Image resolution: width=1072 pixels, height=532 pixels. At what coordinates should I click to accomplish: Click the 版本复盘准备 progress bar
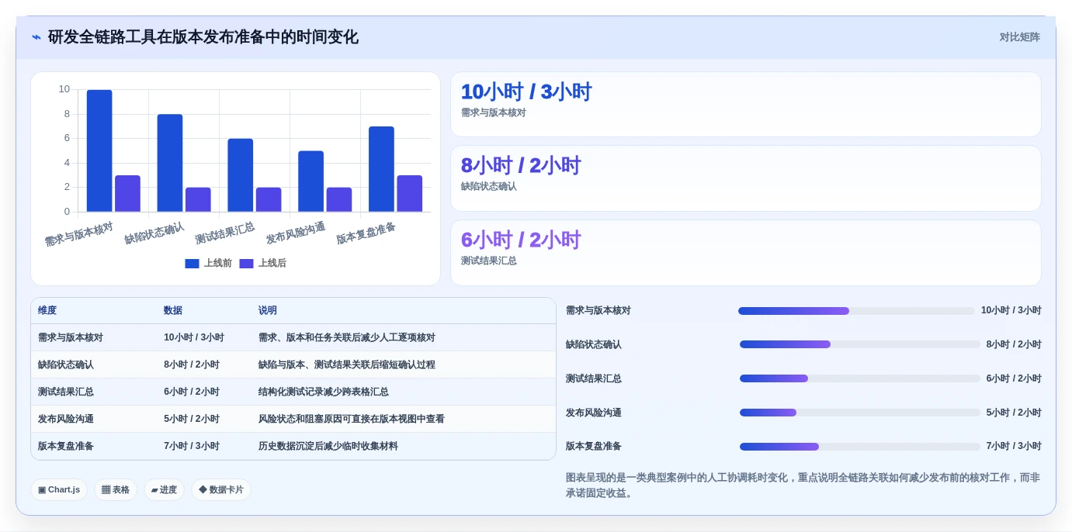pos(860,447)
